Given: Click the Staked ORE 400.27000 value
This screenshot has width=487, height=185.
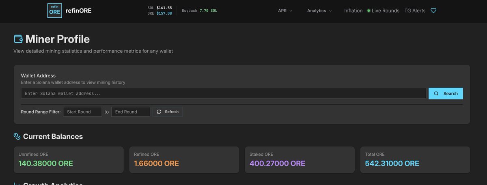Looking at the screenshot, I should pos(277,163).
